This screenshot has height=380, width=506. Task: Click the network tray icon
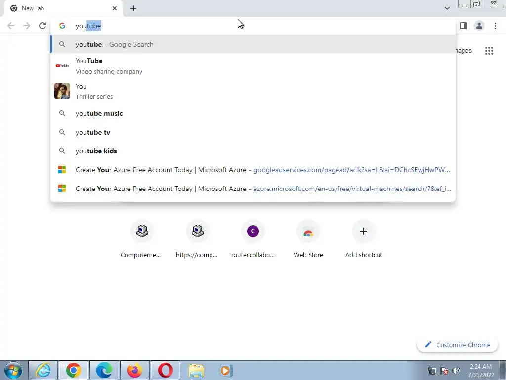(432, 370)
